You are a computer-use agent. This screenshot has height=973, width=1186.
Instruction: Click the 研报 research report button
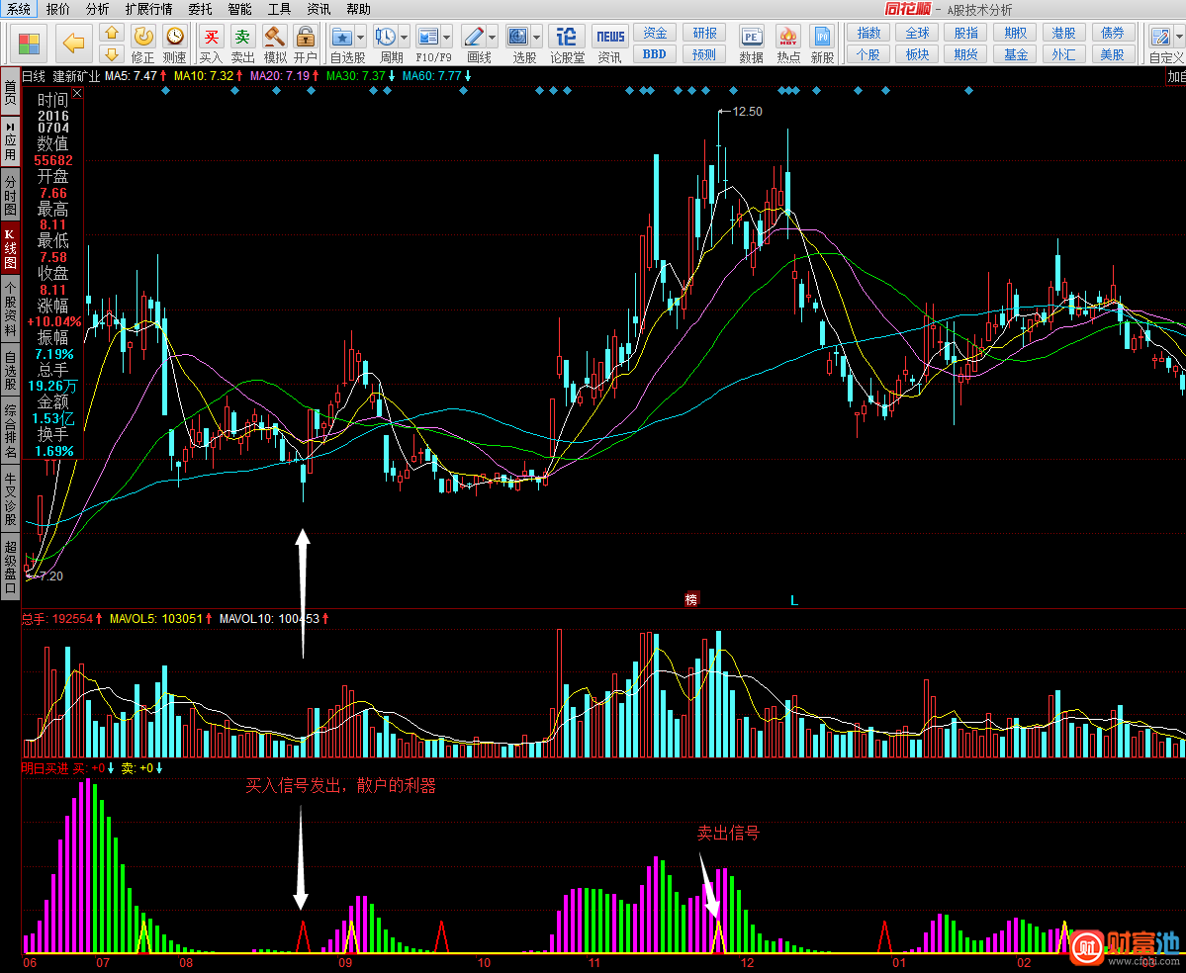tap(704, 33)
